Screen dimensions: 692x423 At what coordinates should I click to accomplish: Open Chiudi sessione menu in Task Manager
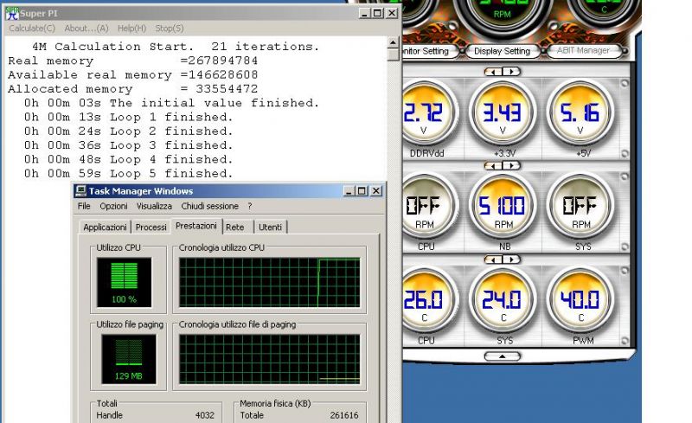coord(209,206)
